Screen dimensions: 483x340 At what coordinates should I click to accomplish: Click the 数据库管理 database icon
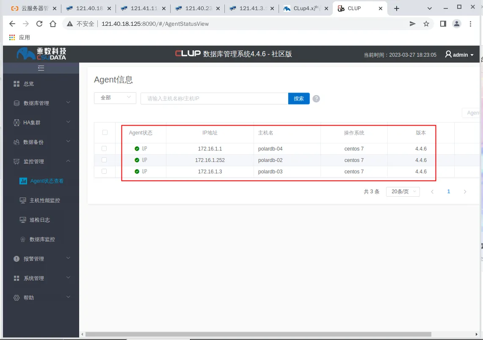point(17,103)
